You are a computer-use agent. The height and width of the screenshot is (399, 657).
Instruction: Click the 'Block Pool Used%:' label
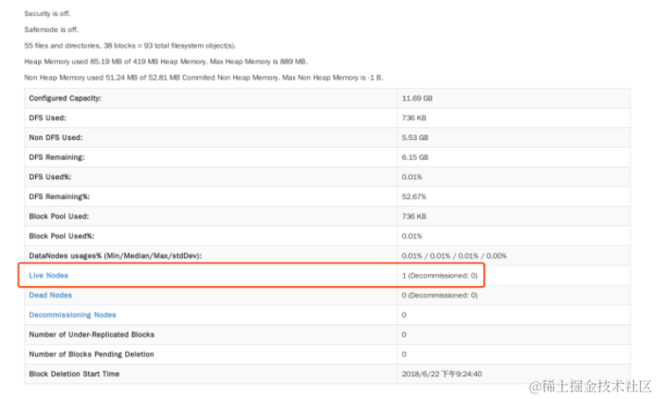pyautogui.click(x=62, y=236)
